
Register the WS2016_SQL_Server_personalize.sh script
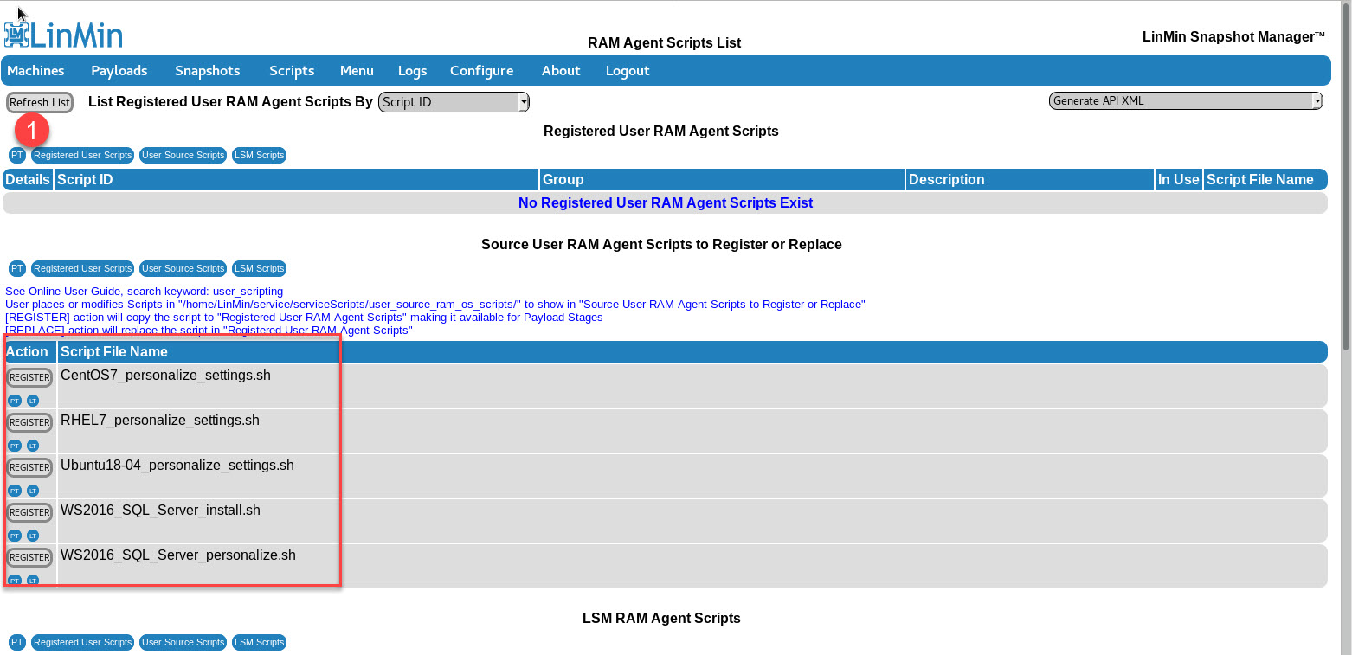click(29, 558)
